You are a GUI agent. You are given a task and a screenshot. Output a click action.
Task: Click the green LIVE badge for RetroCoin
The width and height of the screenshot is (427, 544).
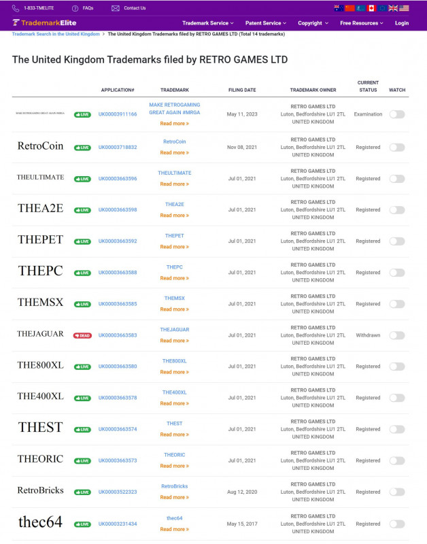pos(82,147)
